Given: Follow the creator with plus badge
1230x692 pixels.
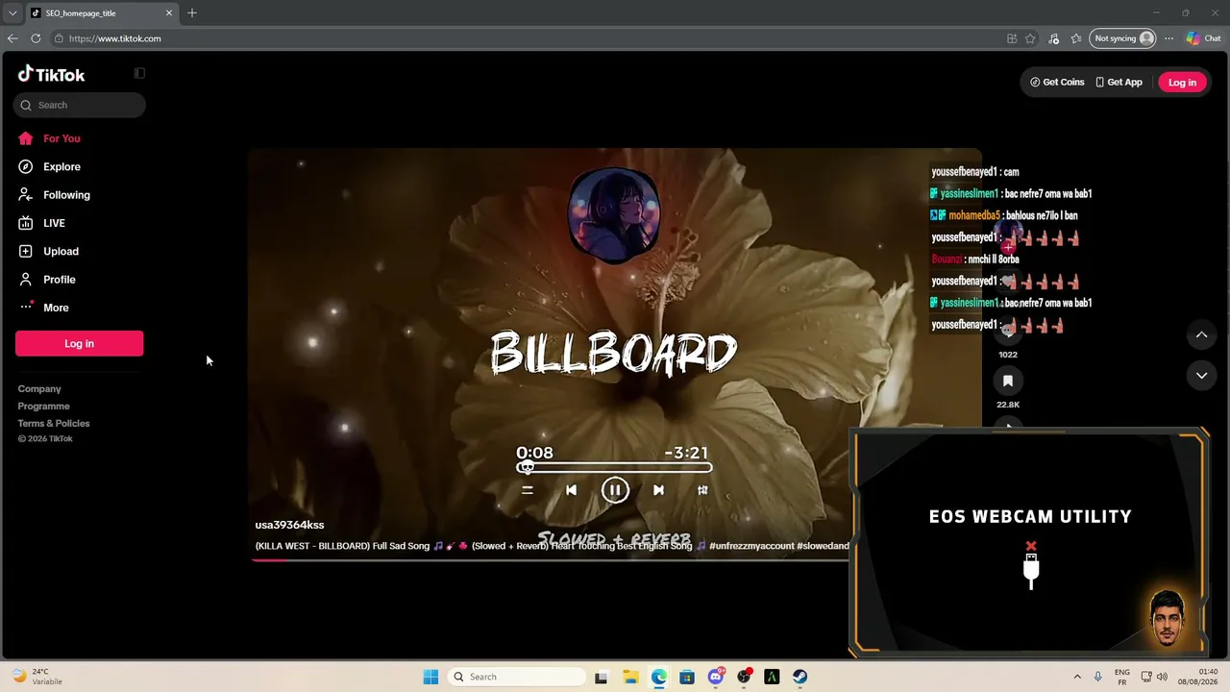Looking at the screenshot, I should (x=1008, y=247).
